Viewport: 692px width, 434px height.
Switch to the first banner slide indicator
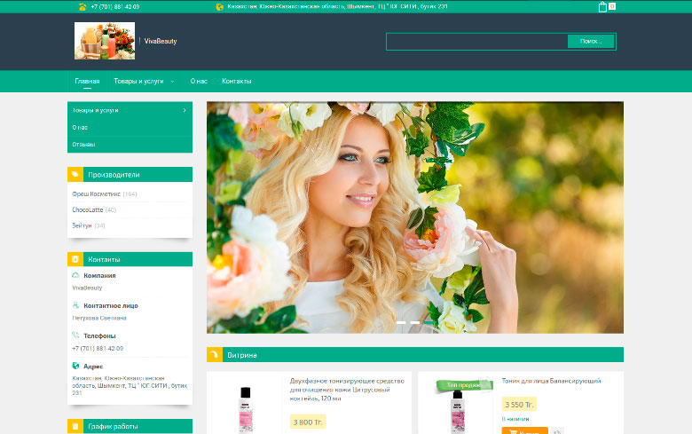point(401,322)
